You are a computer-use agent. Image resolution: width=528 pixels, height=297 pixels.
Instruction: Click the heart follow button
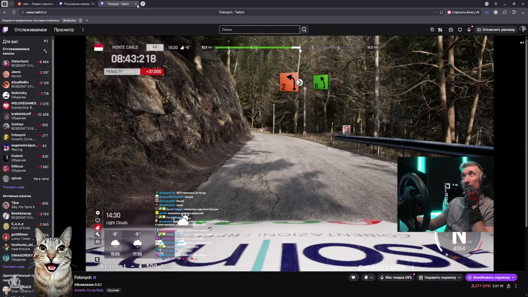point(353,278)
